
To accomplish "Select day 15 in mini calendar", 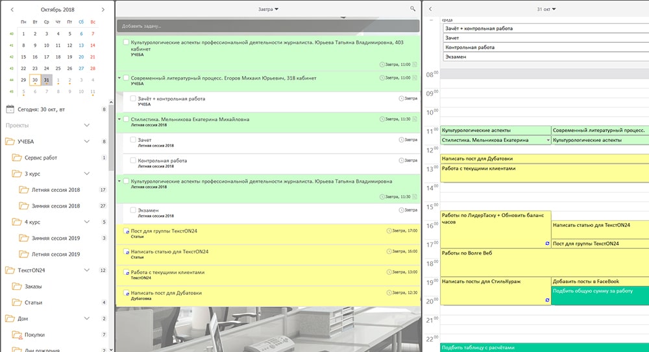I will click(x=23, y=56).
